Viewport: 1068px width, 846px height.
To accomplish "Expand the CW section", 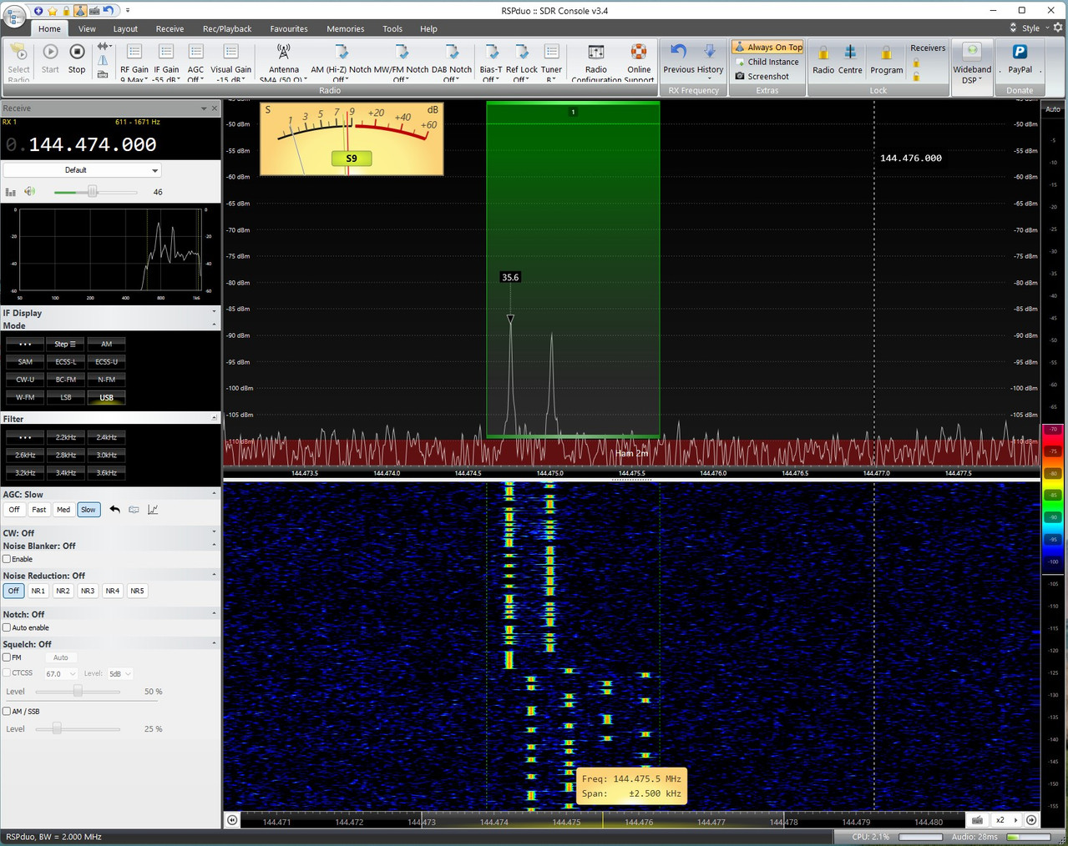I will pos(214,532).
